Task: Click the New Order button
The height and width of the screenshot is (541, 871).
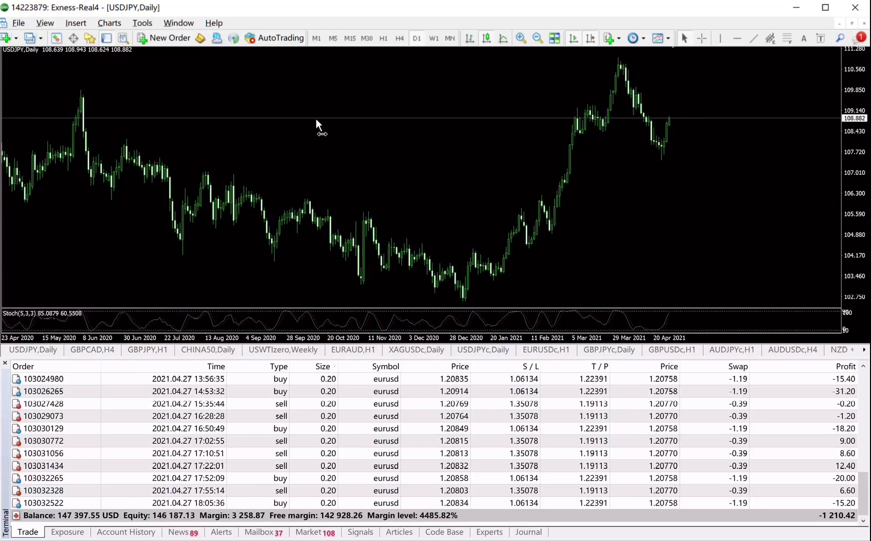Action: click(x=164, y=38)
